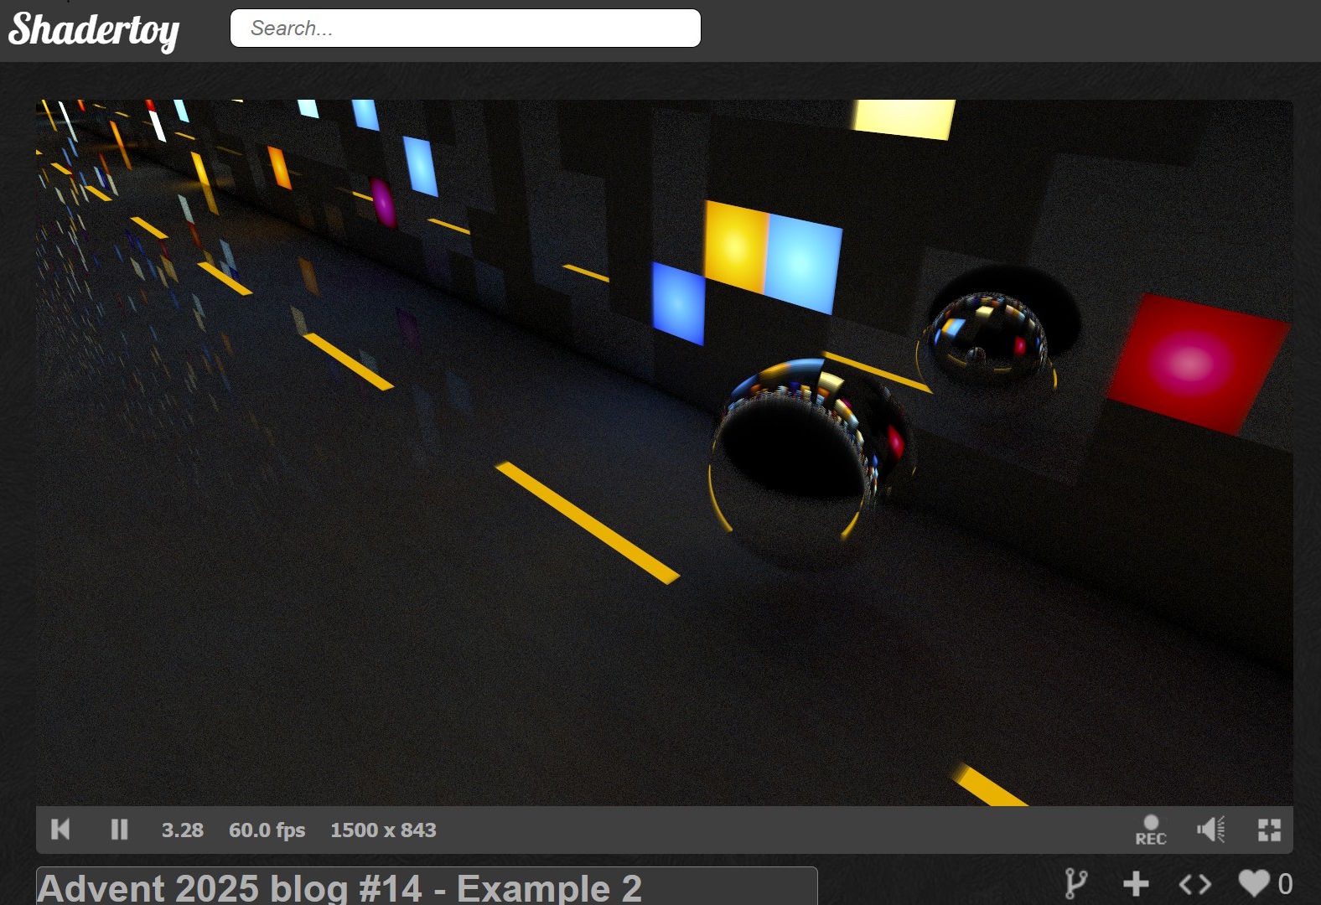The width and height of the screenshot is (1321, 905).
Task: Open embed code via angle-brackets icon
Action: click(x=1194, y=883)
